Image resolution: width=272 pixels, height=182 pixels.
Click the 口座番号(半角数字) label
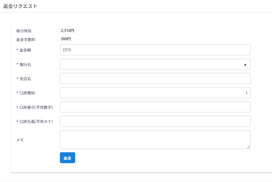tap(34, 107)
